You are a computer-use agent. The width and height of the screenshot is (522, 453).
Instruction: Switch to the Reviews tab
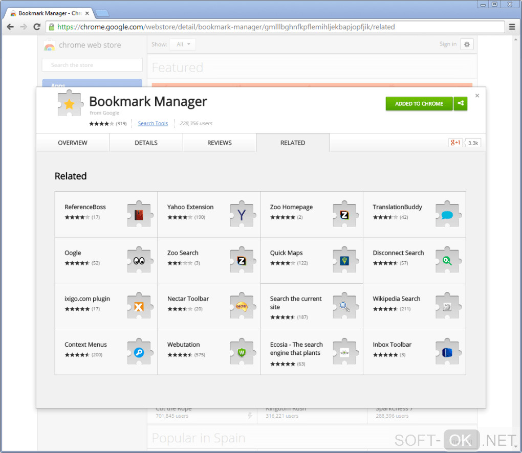point(220,143)
